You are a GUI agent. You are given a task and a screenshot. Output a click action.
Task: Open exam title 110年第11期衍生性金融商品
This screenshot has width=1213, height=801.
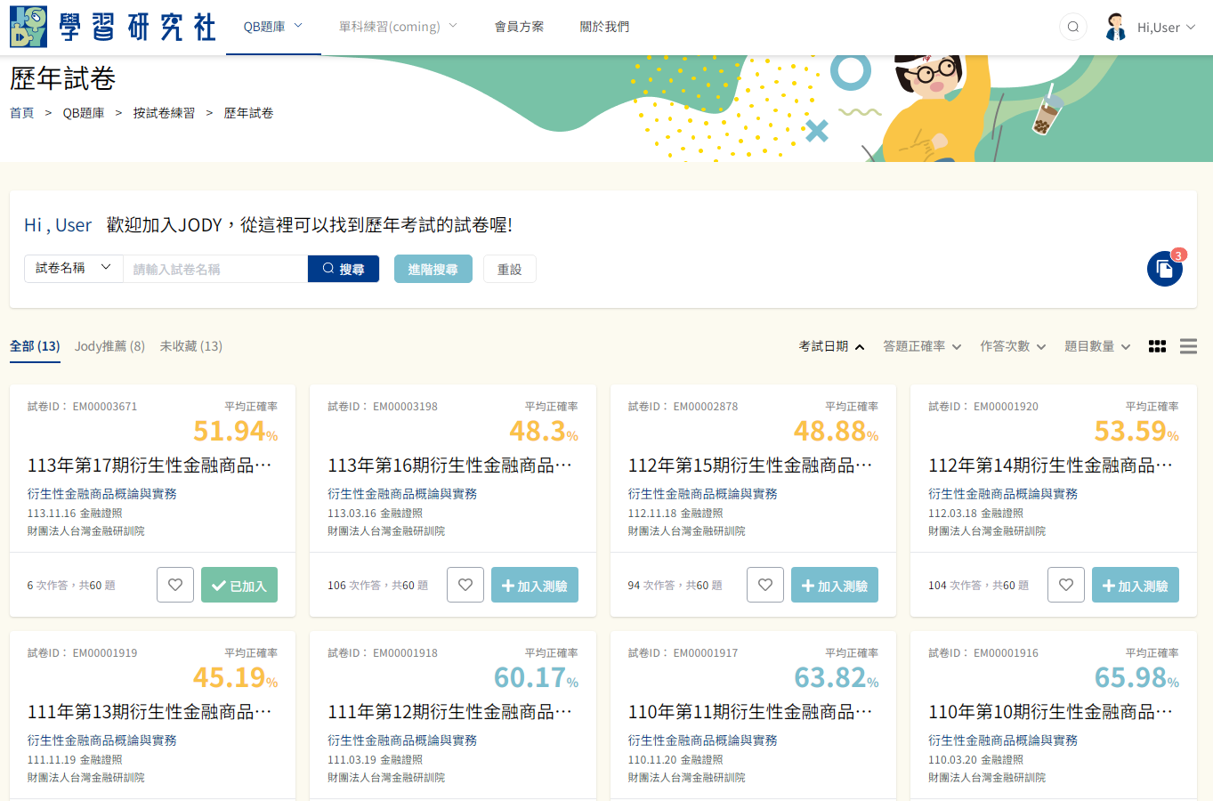coord(750,712)
